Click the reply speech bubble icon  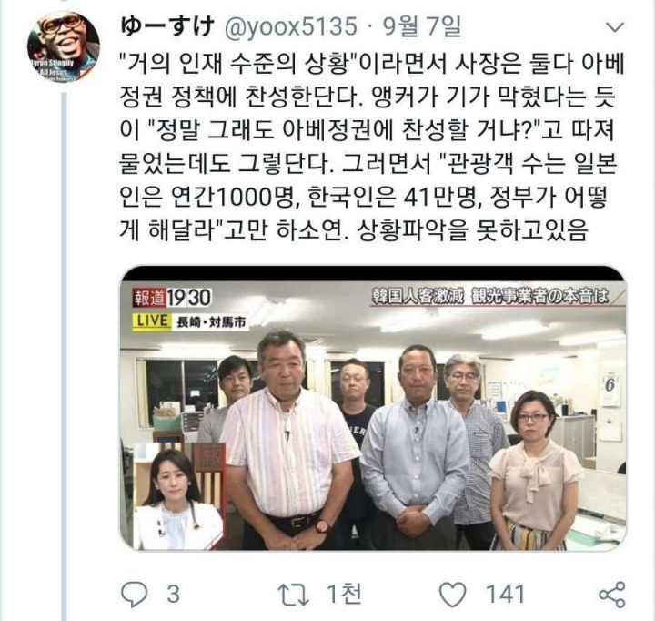pyautogui.click(x=134, y=595)
